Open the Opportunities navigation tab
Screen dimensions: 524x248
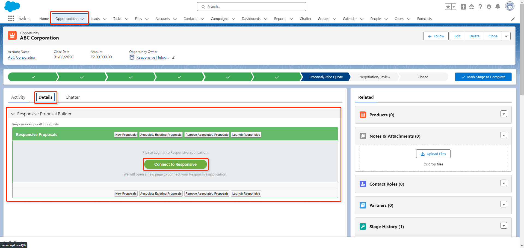66,19
